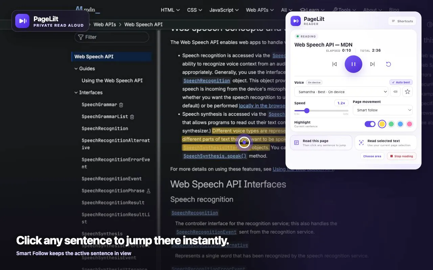Click the deprecated trash icon beside SpeechGrammar

pos(121,105)
